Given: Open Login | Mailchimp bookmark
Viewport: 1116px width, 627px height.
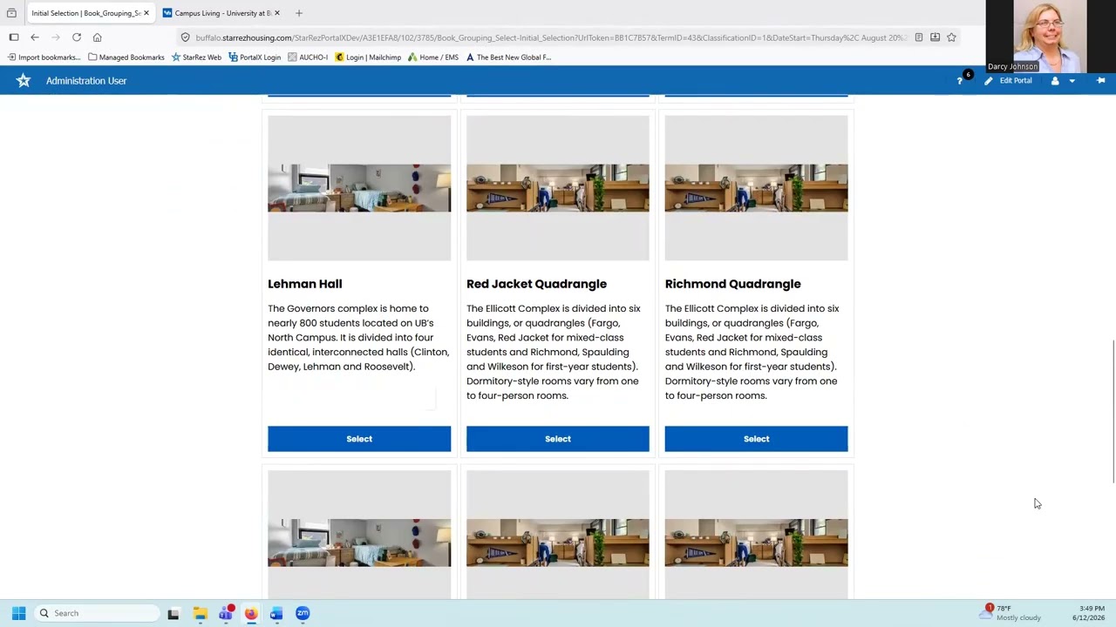Looking at the screenshot, I should point(368,57).
